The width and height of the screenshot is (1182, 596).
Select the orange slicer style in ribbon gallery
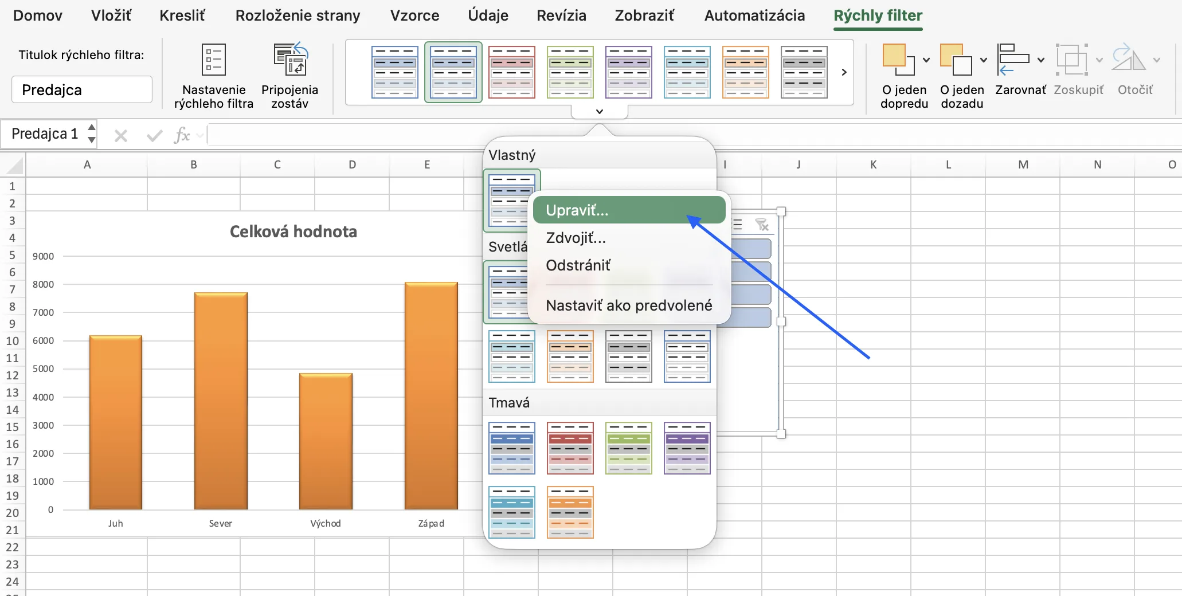pos(746,72)
